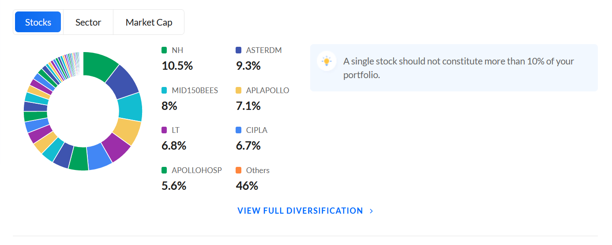
Task: Click the 46% Others value
Action: point(247,186)
